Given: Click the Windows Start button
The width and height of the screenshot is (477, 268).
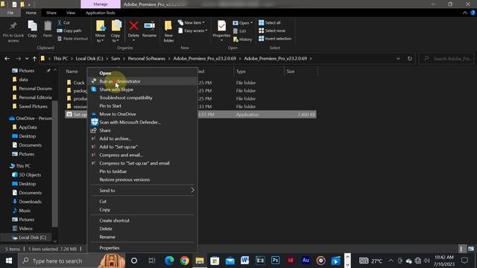Looking at the screenshot, I should point(9,261).
